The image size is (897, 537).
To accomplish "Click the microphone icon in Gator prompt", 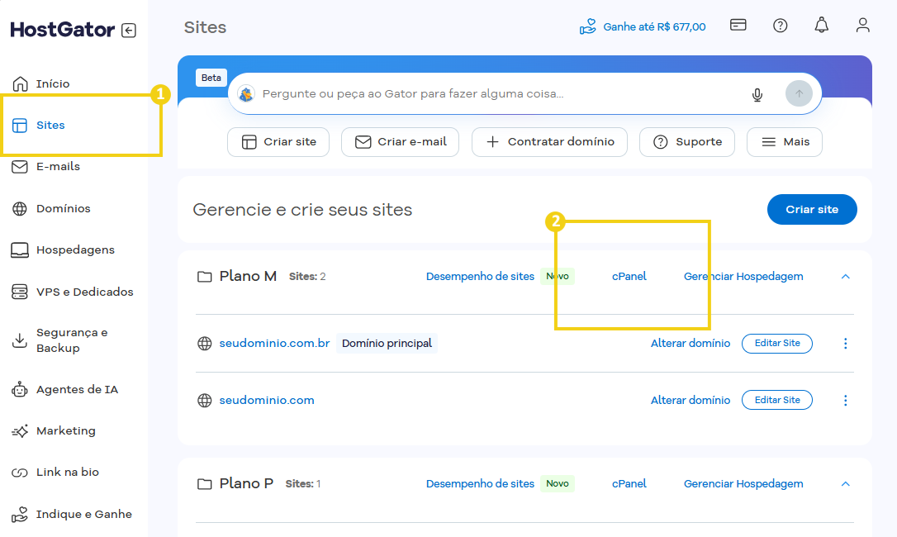I will tap(757, 94).
